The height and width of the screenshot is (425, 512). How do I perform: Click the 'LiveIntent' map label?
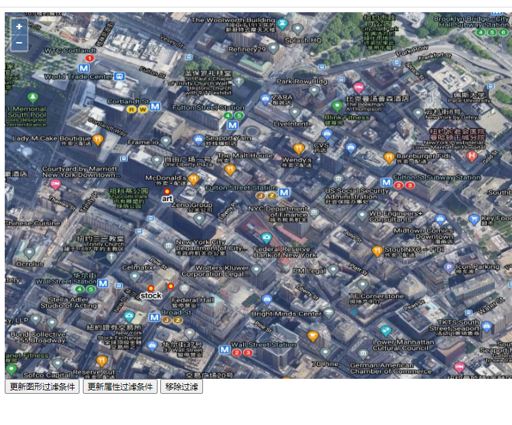click(291, 124)
